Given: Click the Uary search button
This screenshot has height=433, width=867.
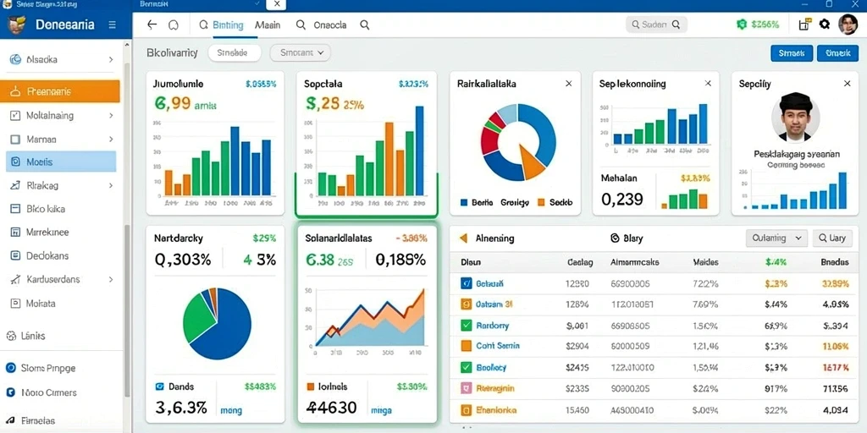Looking at the screenshot, I should 832,238.
